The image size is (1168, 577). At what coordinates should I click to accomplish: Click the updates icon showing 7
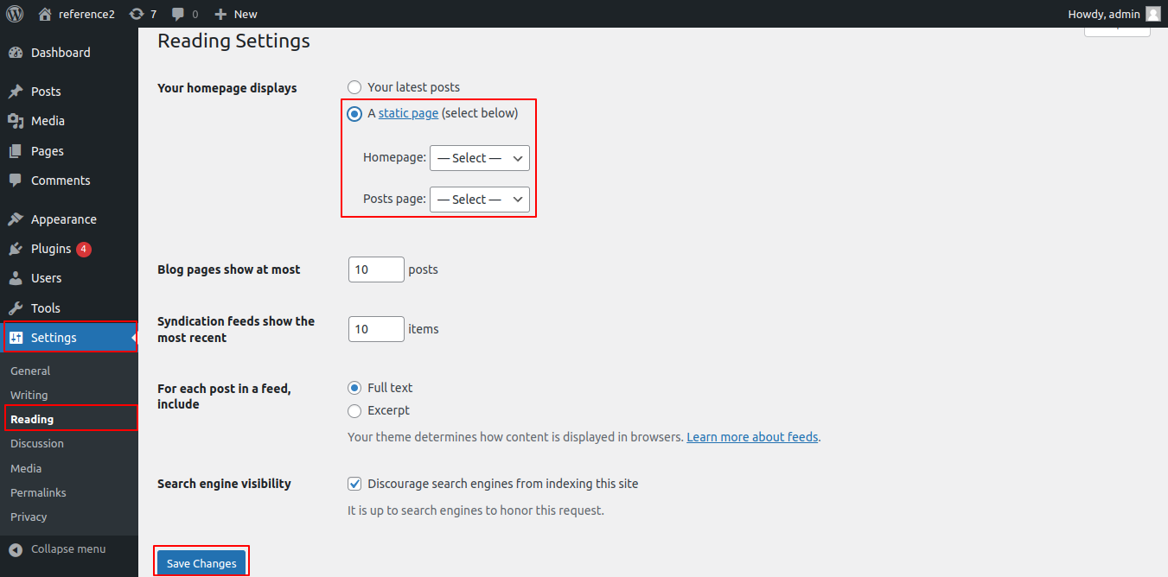click(137, 14)
